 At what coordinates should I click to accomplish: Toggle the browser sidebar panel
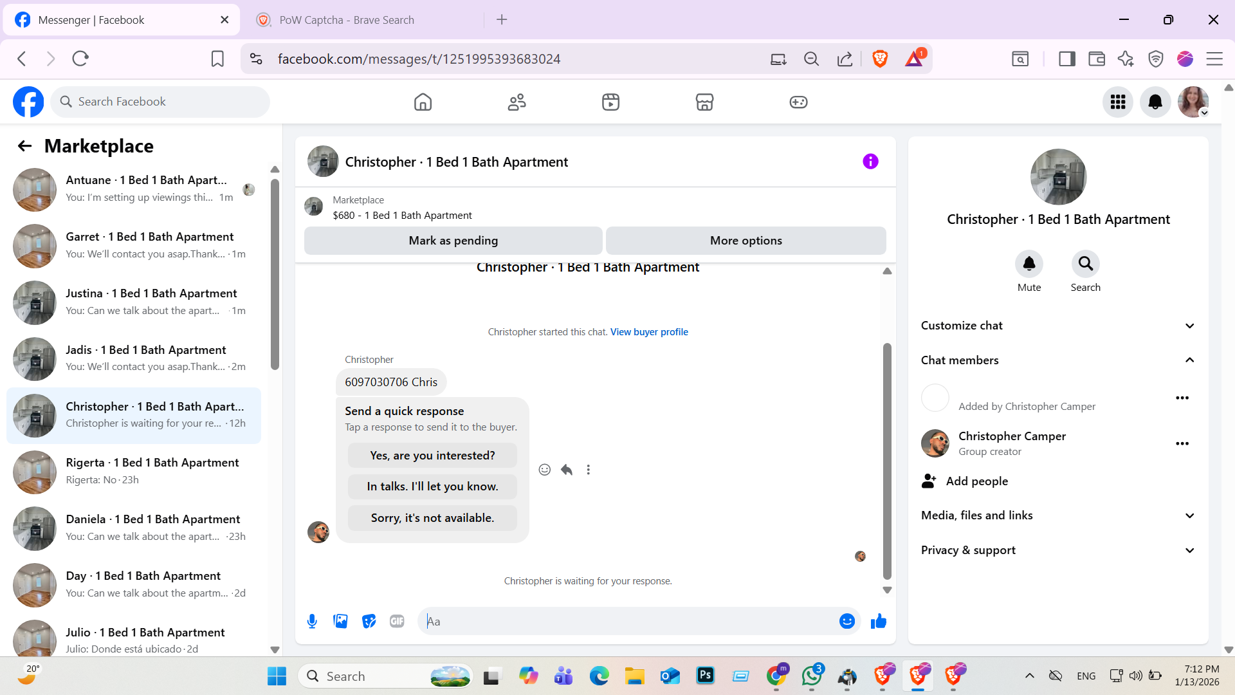coord(1066,59)
